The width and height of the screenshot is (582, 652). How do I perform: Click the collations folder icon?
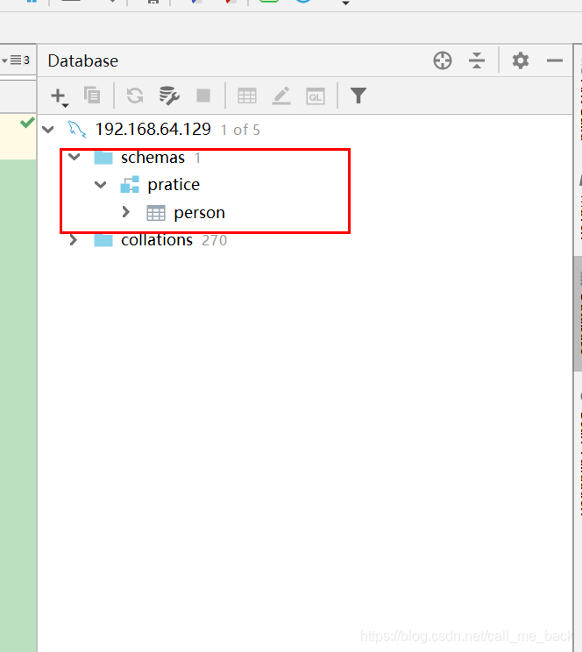point(103,240)
